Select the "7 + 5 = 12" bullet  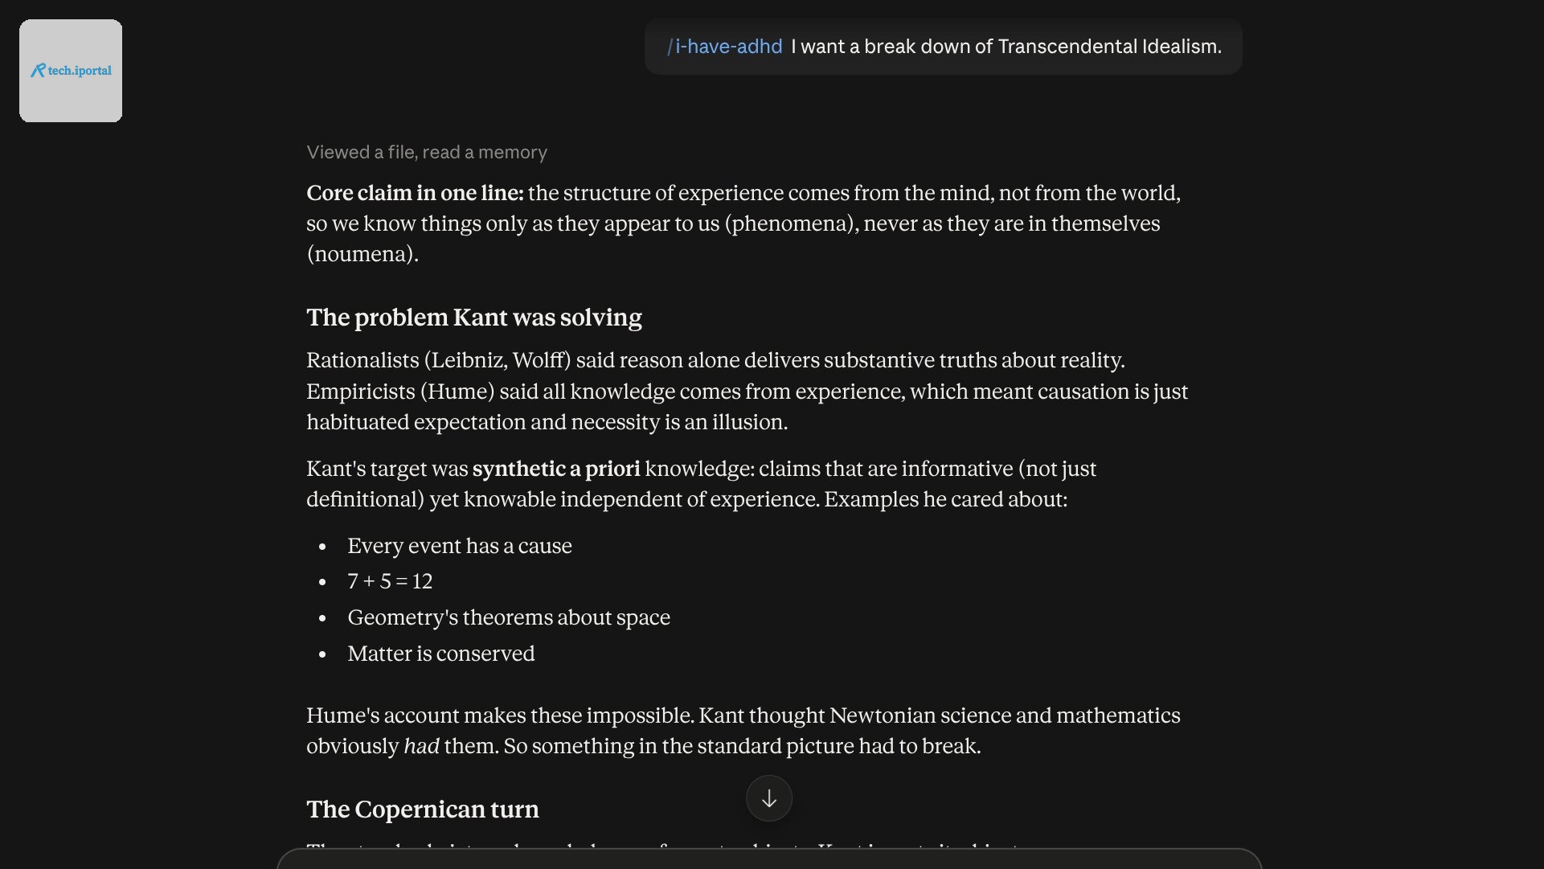pos(390,581)
